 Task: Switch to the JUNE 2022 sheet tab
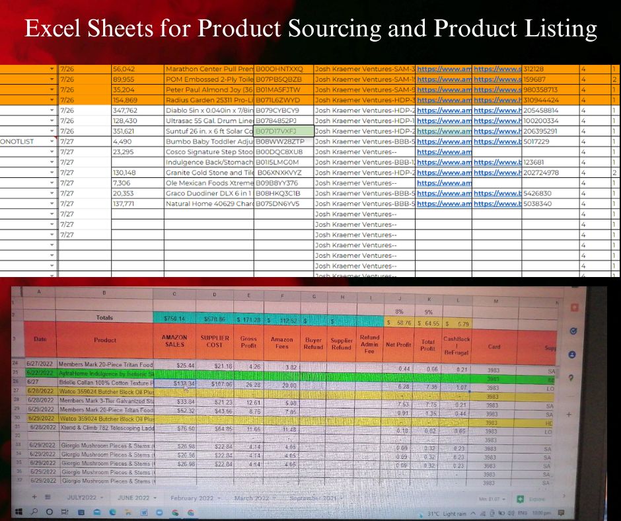[x=133, y=498]
